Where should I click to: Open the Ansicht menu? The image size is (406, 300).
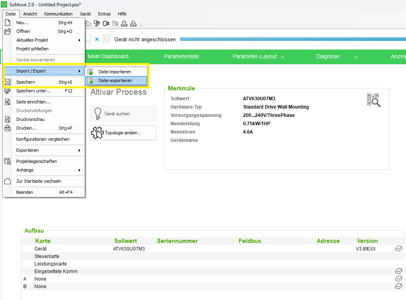tap(30, 14)
